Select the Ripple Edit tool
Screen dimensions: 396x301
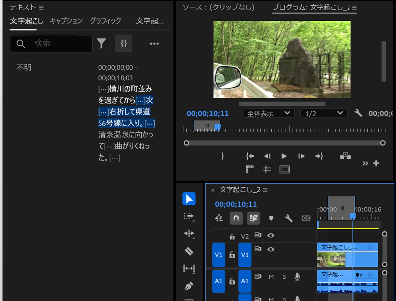(x=189, y=233)
